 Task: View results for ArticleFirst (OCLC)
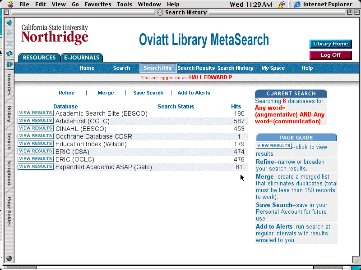click(x=36, y=121)
